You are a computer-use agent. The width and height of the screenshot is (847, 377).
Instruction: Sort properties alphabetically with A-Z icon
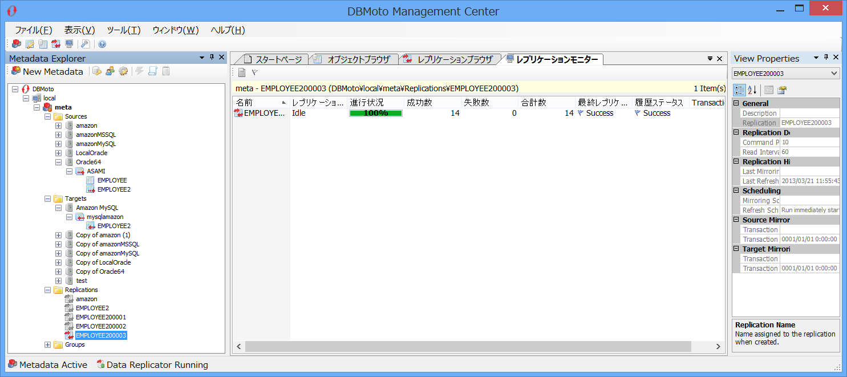pyautogui.click(x=752, y=90)
